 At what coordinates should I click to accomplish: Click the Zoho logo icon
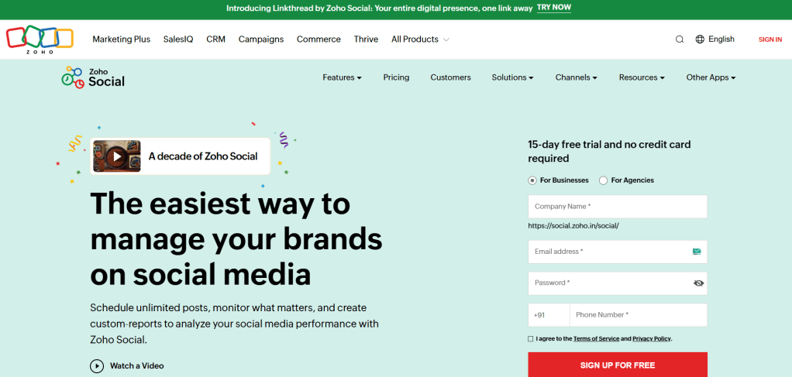tap(40, 39)
